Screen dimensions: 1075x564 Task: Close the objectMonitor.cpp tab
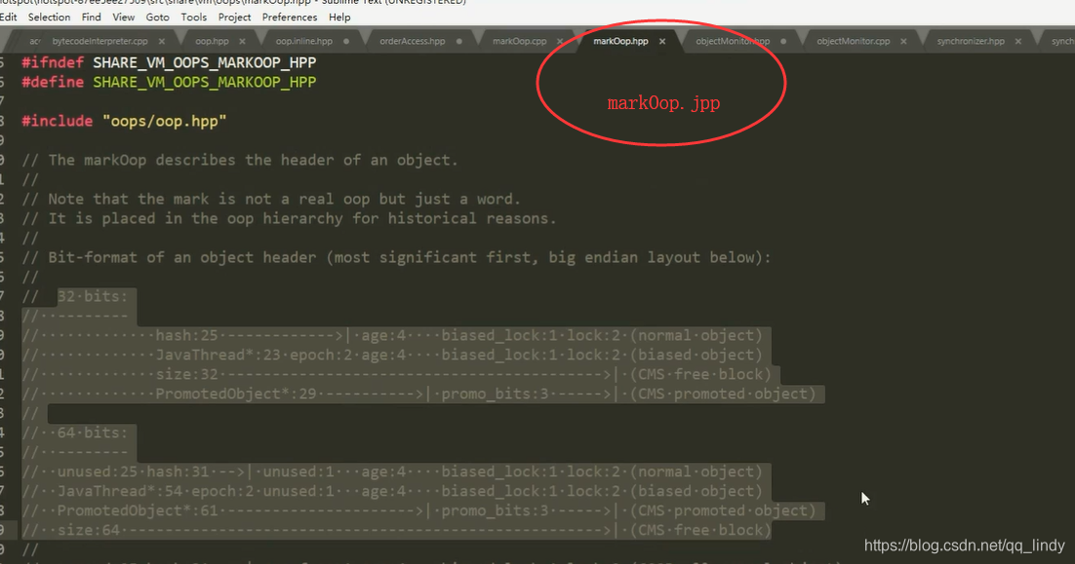coord(903,42)
